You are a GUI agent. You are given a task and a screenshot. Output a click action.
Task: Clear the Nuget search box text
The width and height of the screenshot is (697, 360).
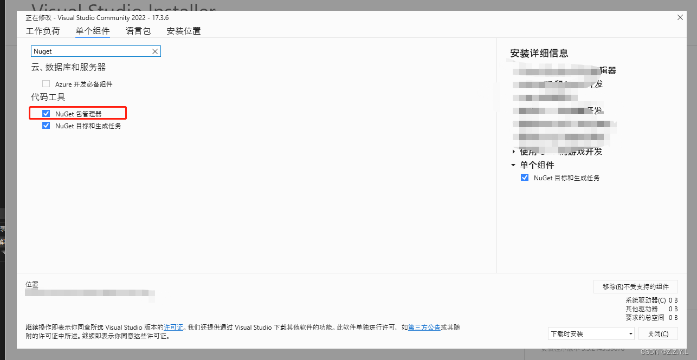tap(155, 51)
